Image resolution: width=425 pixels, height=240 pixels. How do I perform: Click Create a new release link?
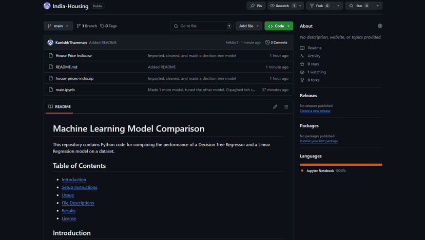tap(315, 111)
